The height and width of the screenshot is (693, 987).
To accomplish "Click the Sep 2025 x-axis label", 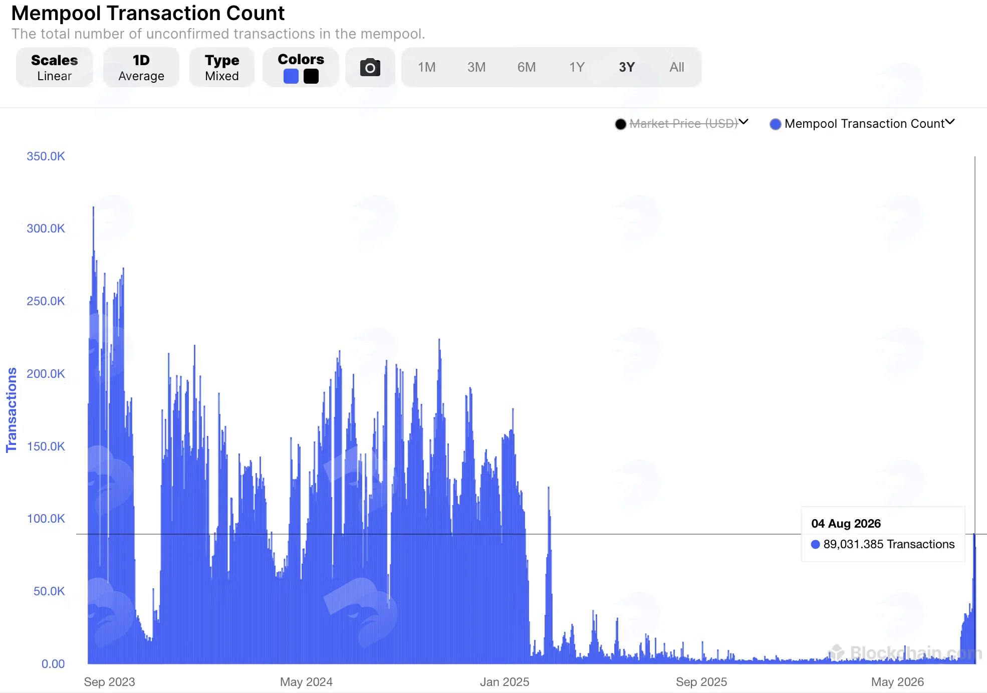I will pos(701,682).
